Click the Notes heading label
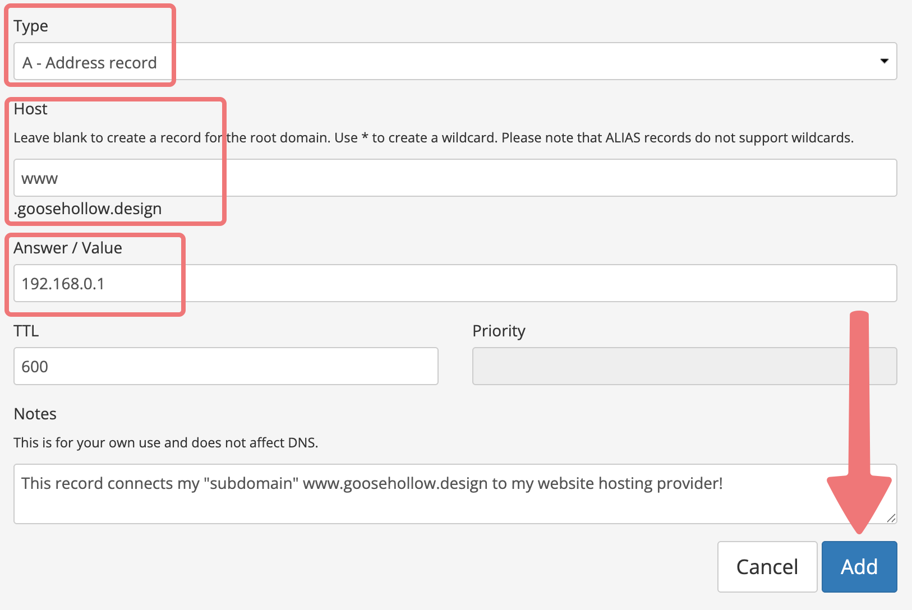Viewport: 912px width, 610px height. (x=35, y=414)
